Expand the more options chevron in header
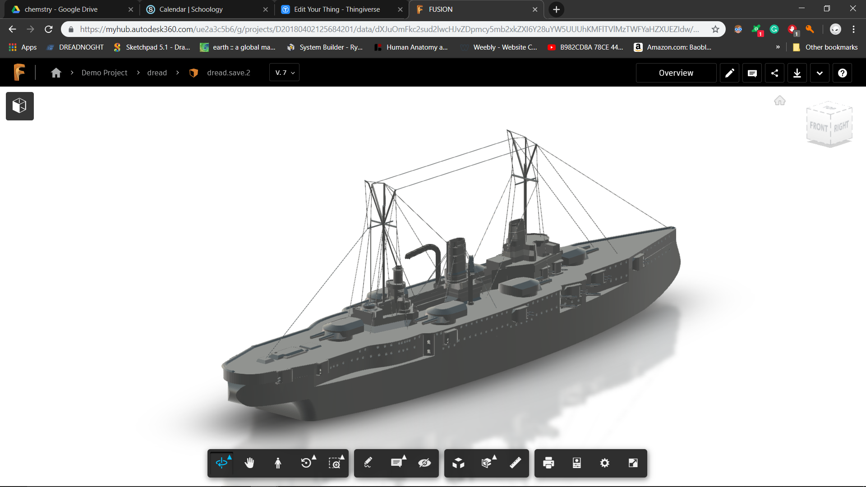 [x=820, y=73]
